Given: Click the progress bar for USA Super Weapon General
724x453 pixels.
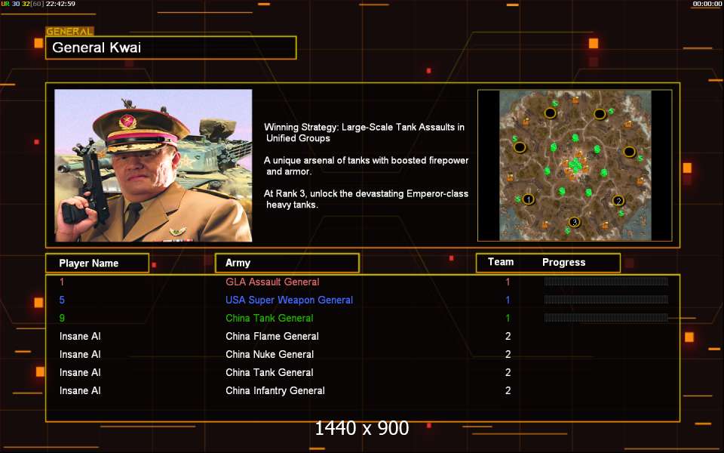Looking at the screenshot, I should (x=606, y=300).
